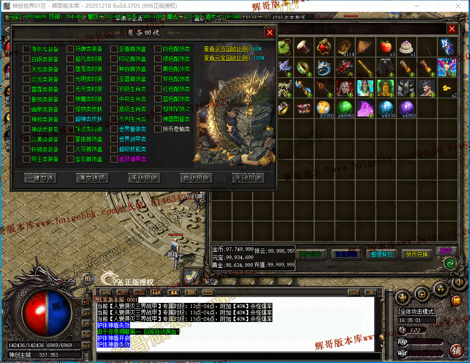This screenshot has height=363, width=470.
Task: Enable the 马牌类装备 checkbox
Action: (70, 49)
